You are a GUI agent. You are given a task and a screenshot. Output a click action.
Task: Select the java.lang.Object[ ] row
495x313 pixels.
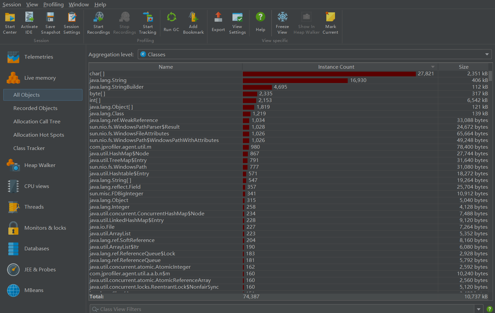click(x=289, y=107)
